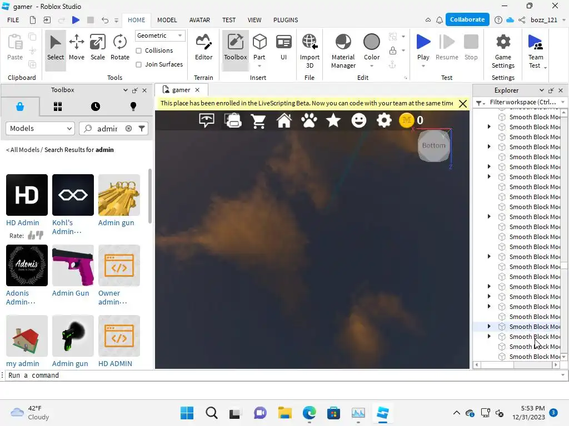
Task: Click the quick-access Undo arrow
Action: 104,20
